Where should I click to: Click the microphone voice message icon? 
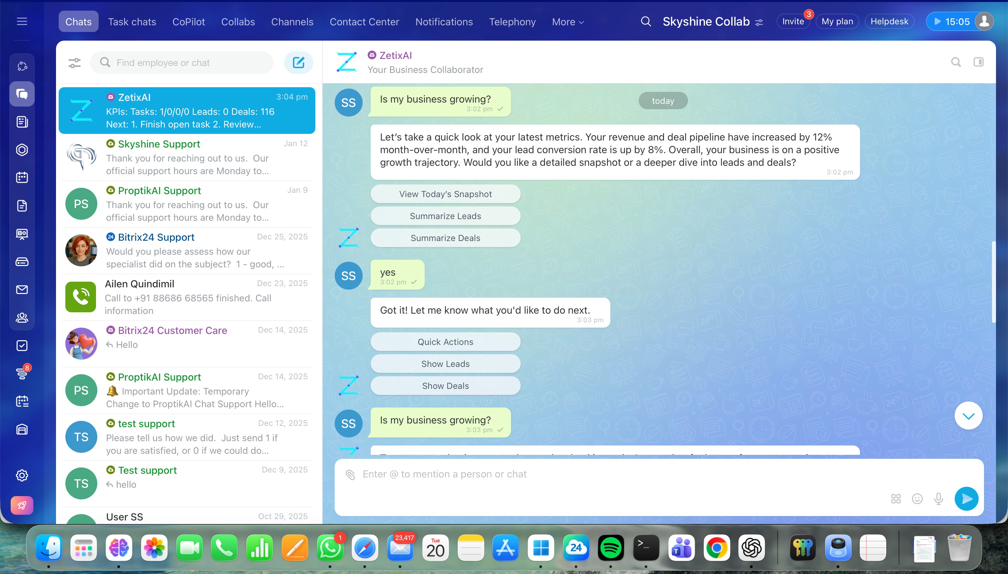pos(939,499)
